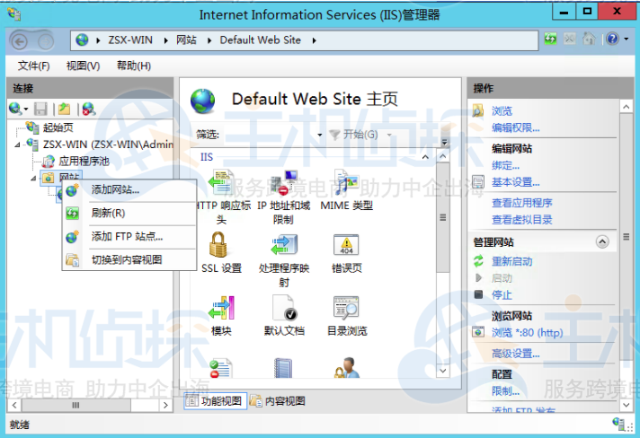This screenshot has height=438, width=640.
Task: Click the globe icon before ZSX-WIN in breadcrumb
Action: coord(82,39)
